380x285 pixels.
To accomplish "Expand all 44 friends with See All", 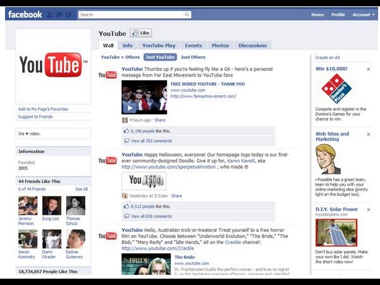I will click(82, 189).
